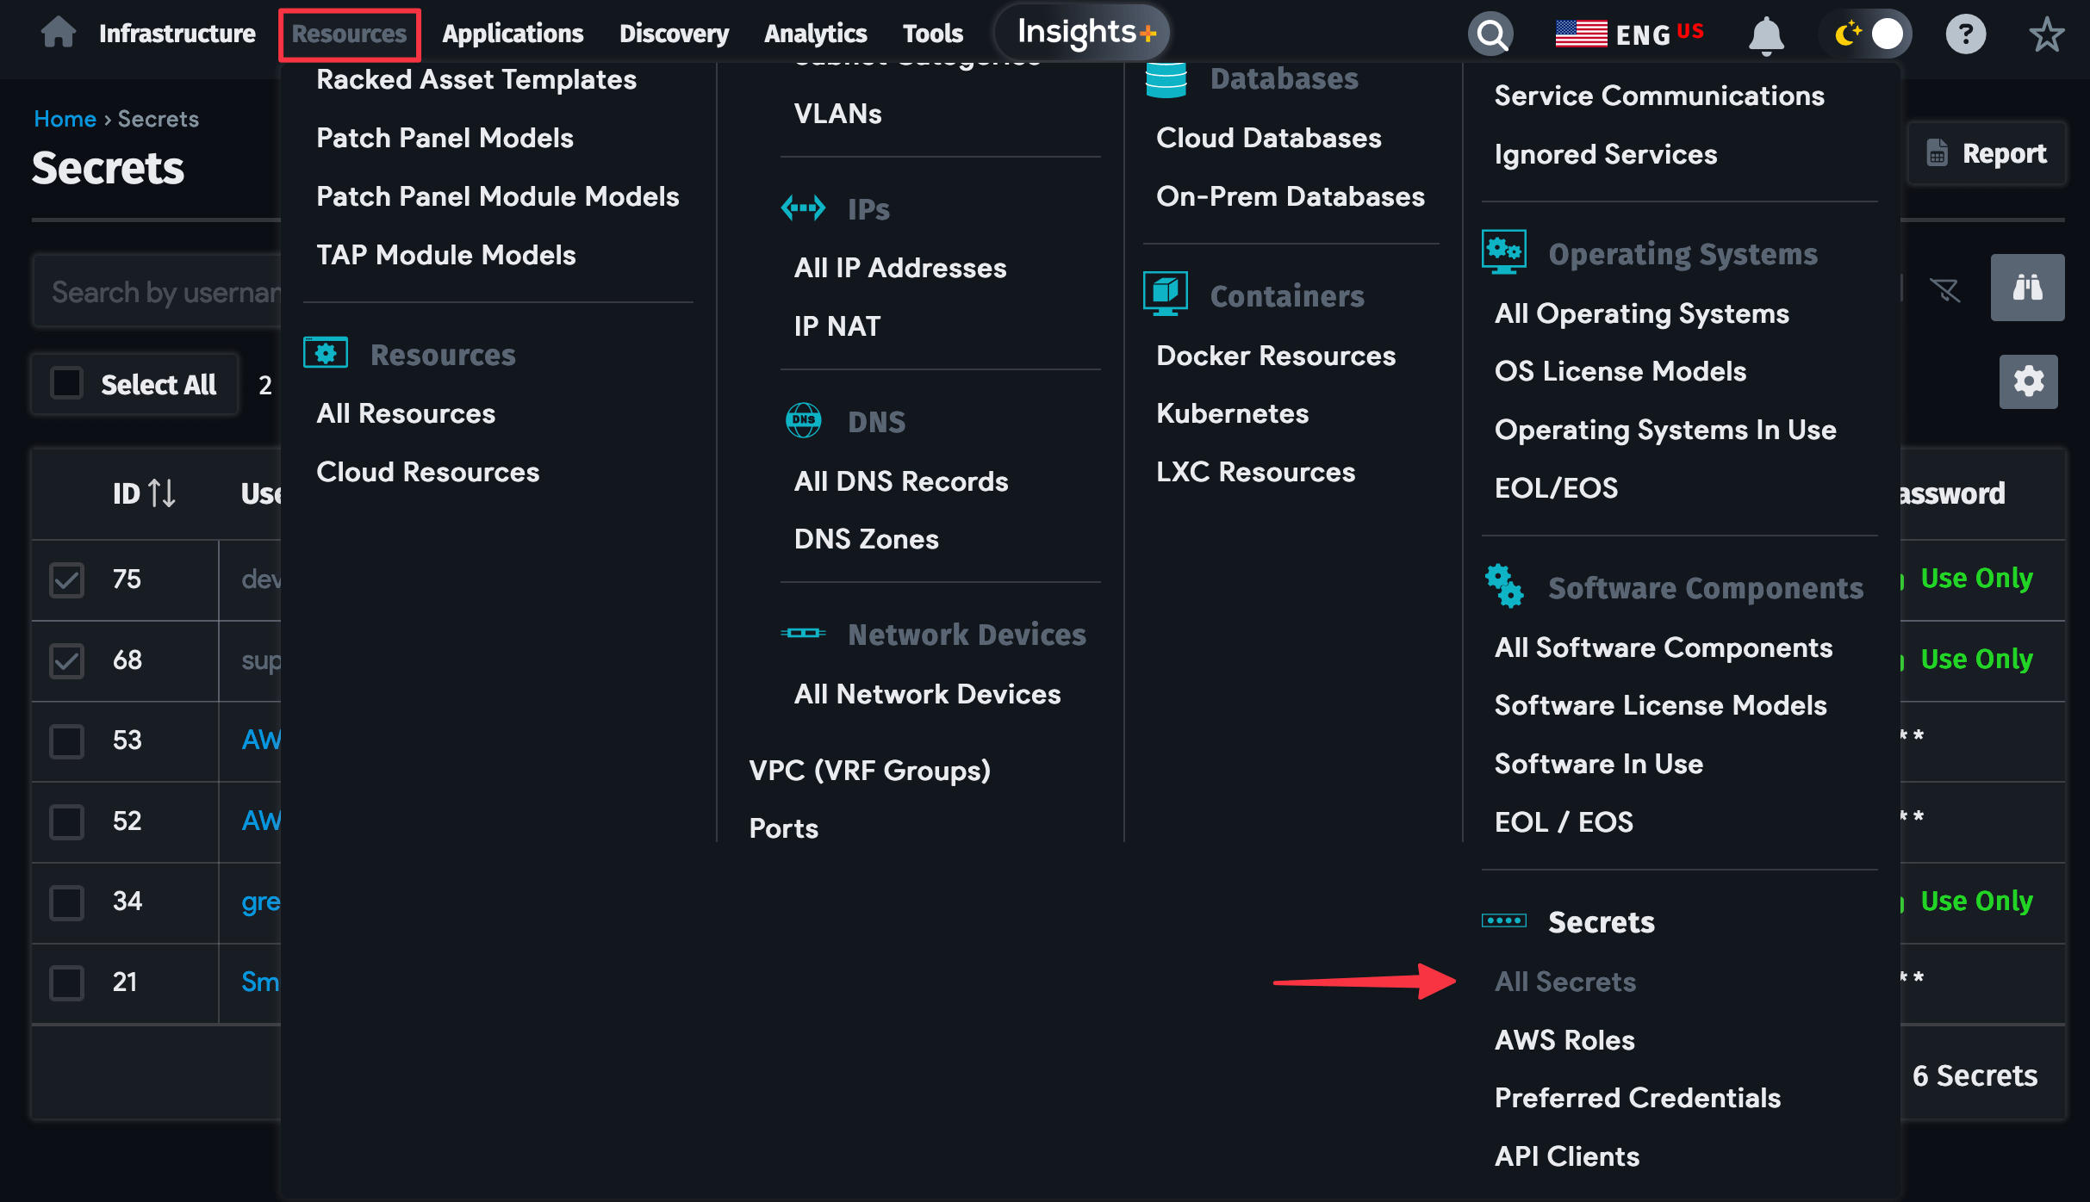Open advanced search with the binoculars icon
This screenshot has height=1202, width=2090.
[2028, 288]
